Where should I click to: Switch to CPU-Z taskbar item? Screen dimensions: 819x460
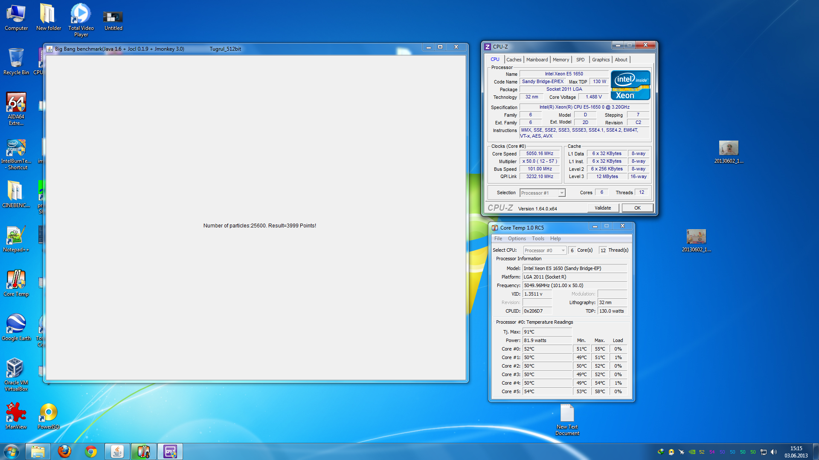pyautogui.click(x=170, y=451)
